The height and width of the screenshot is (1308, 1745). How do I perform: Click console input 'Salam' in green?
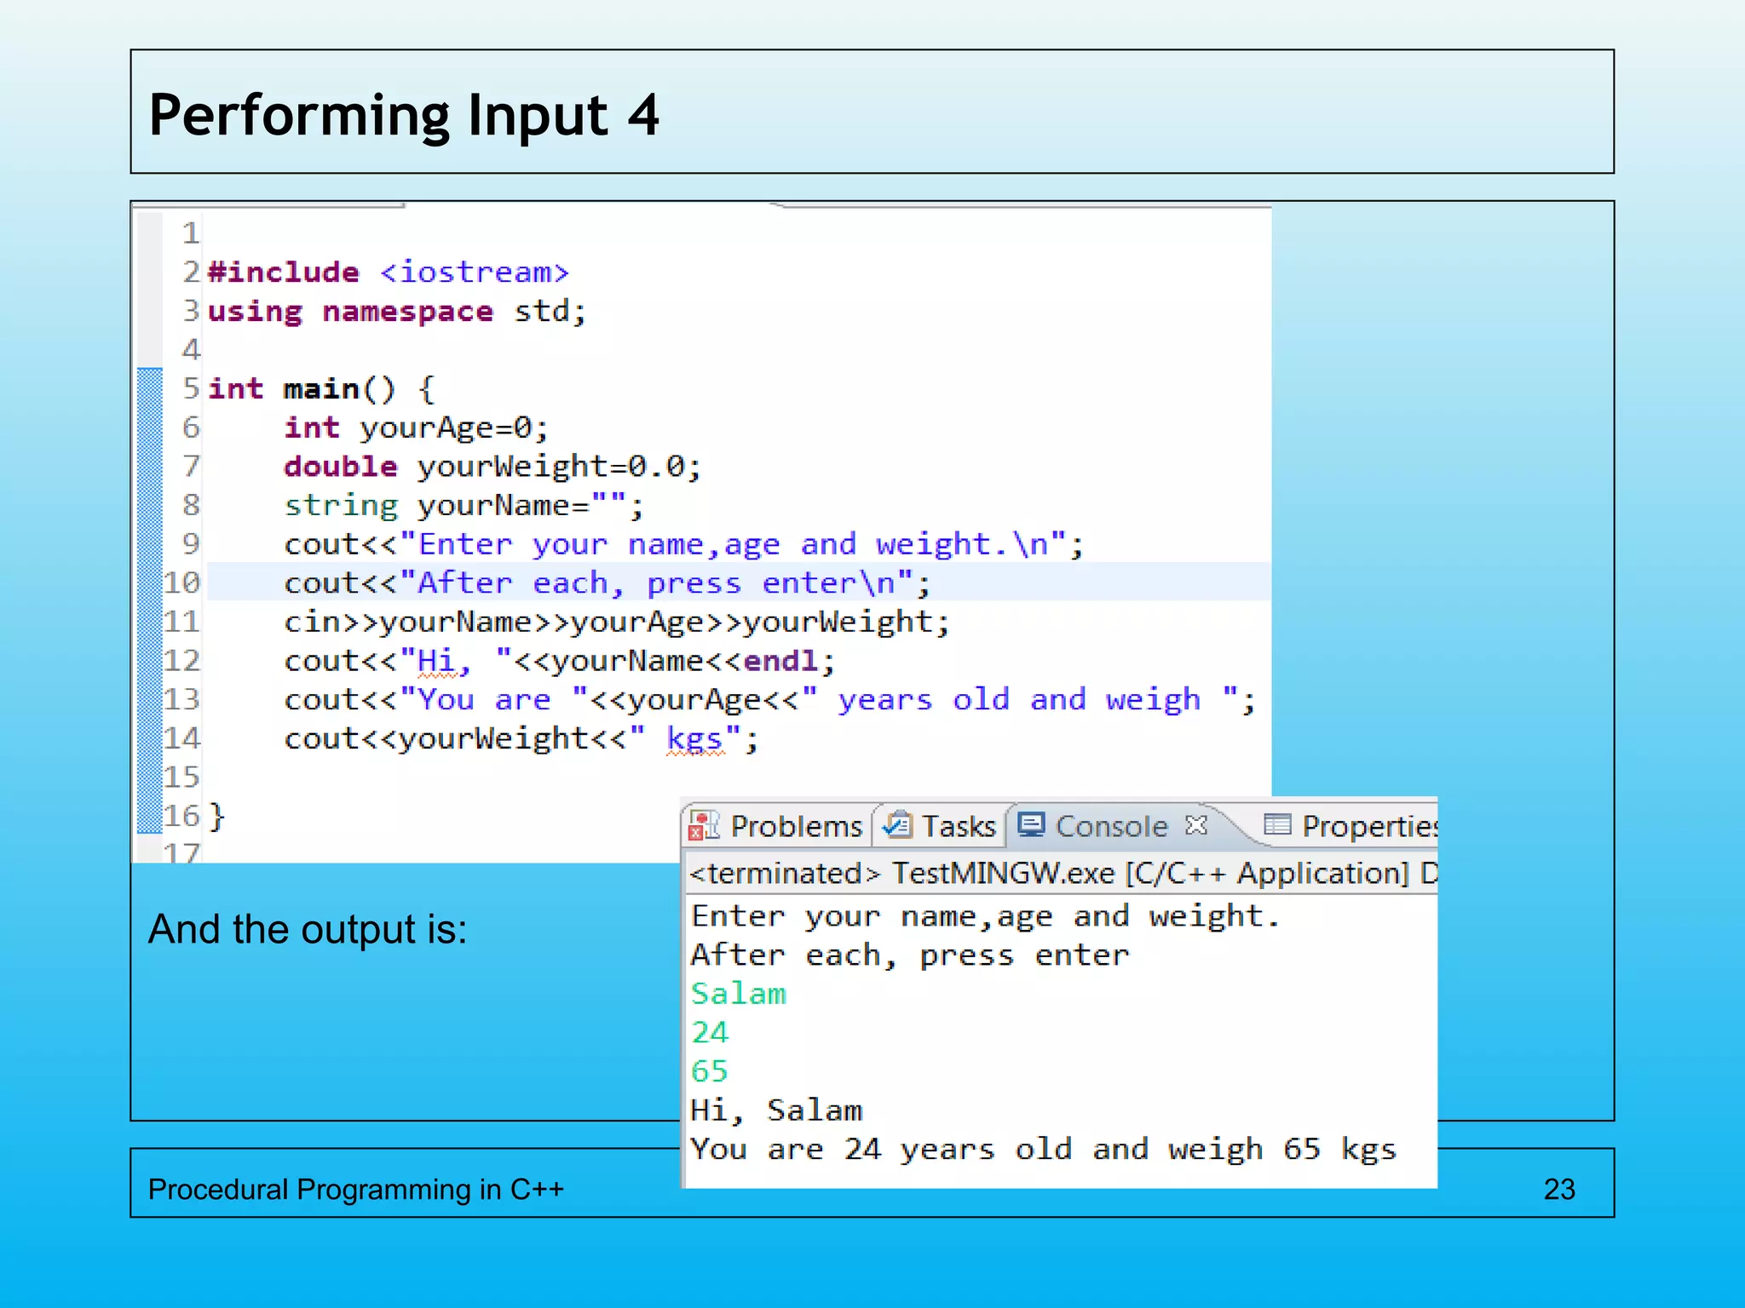(x=739, y=994)
